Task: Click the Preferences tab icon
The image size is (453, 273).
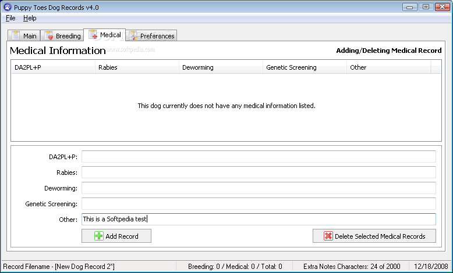Action: 133,35
